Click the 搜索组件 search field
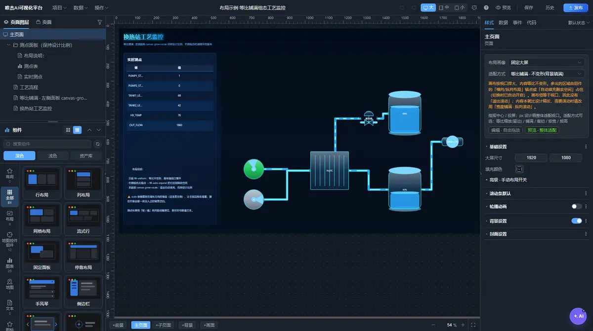 tap(47, 144)
